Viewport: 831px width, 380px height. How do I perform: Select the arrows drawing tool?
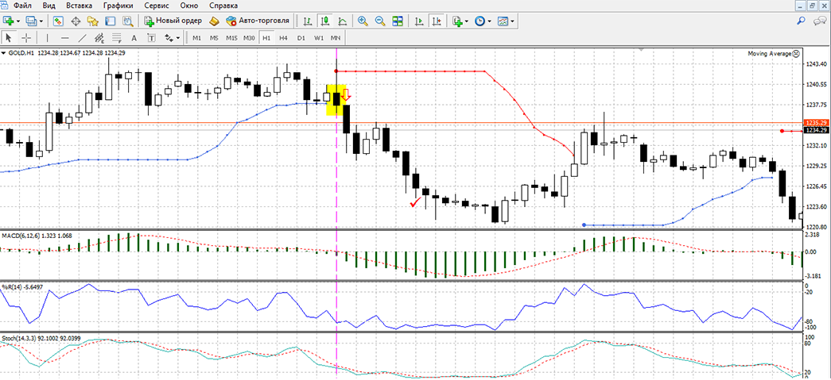point(169,38)
